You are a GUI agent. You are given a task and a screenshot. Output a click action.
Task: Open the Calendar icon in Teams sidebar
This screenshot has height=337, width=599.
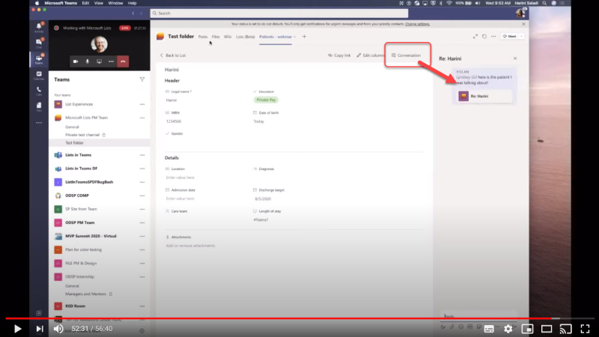click(x=39, y=76)
